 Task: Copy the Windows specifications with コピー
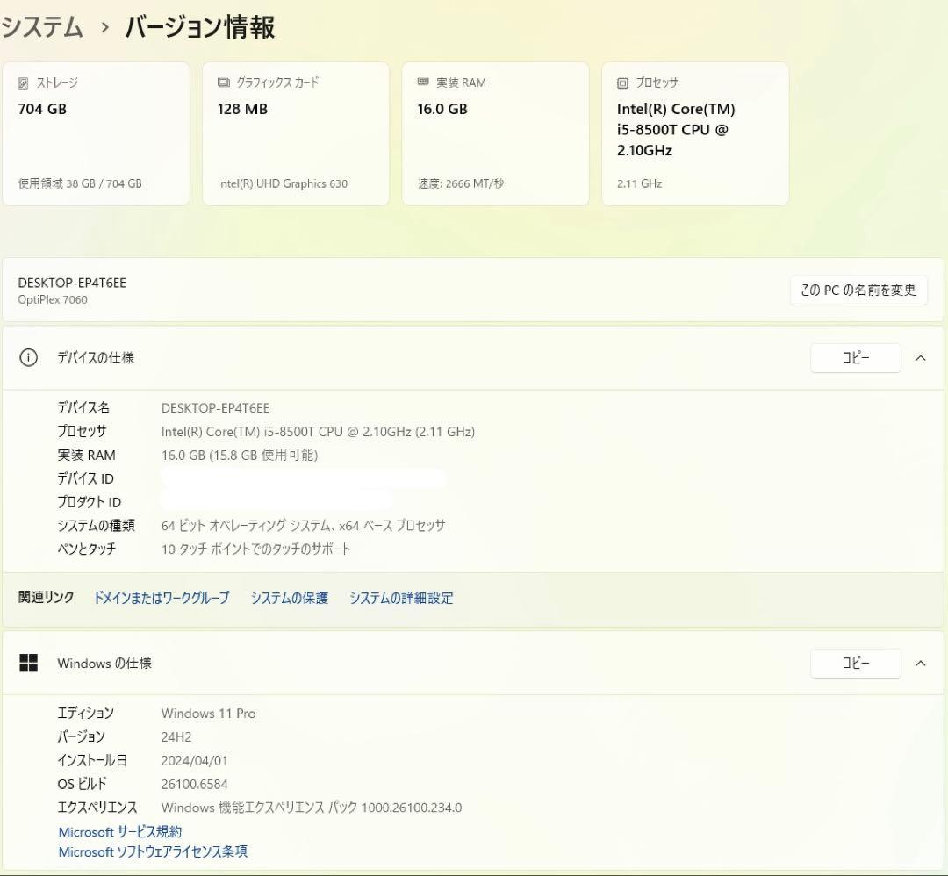(855, 664)
